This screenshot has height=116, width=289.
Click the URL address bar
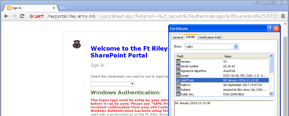pos(153,16)
